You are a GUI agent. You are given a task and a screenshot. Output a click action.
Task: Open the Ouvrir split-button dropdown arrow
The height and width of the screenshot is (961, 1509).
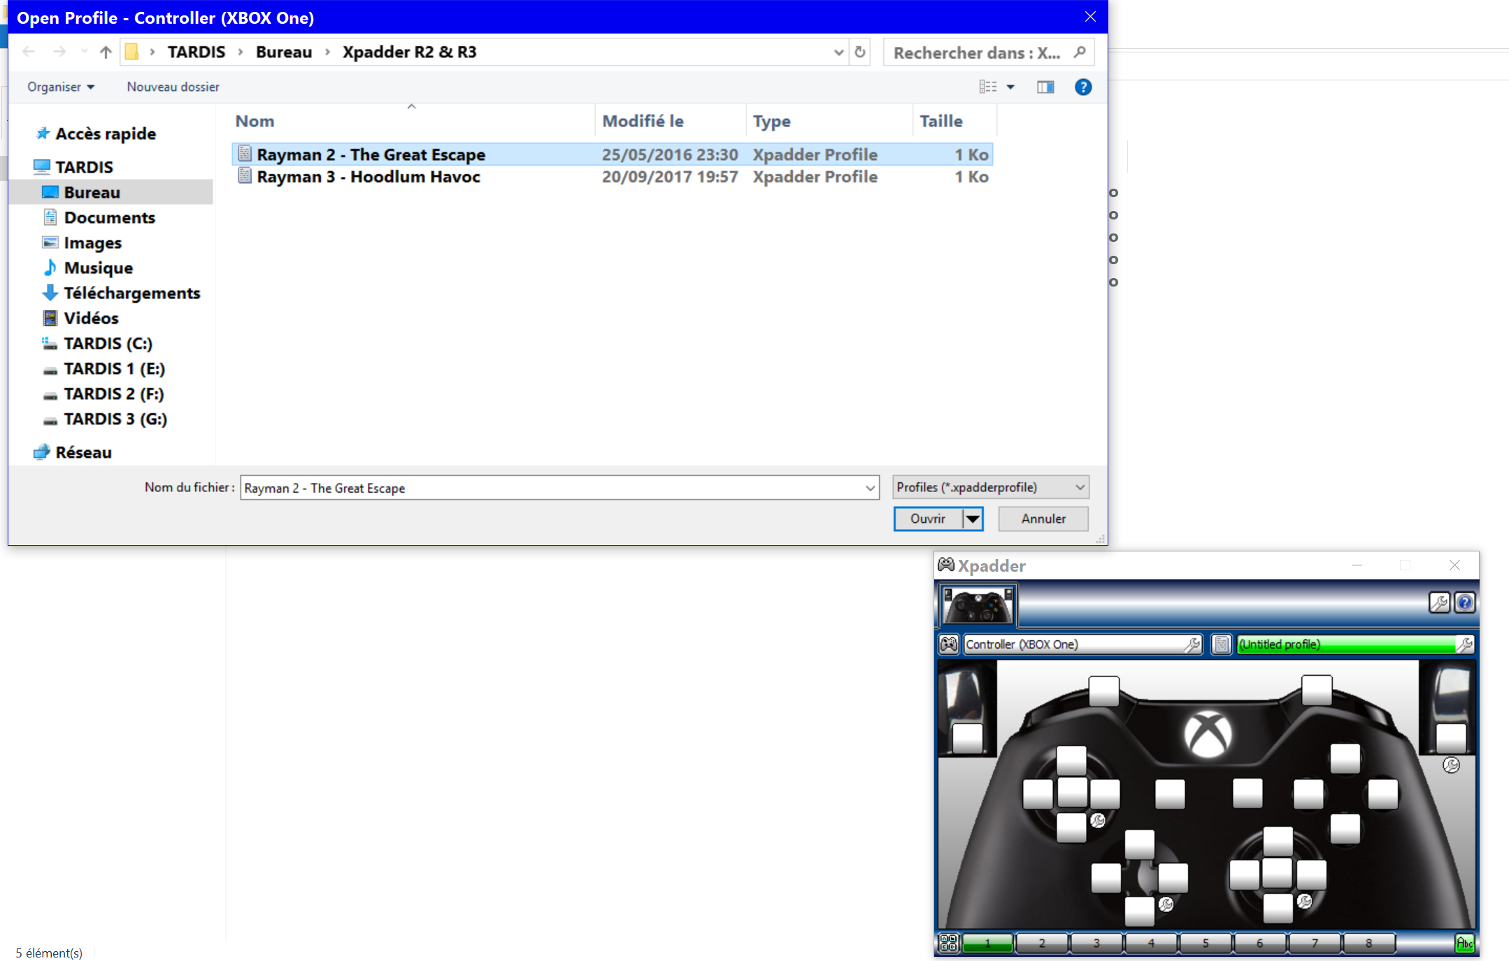(973, 519)
